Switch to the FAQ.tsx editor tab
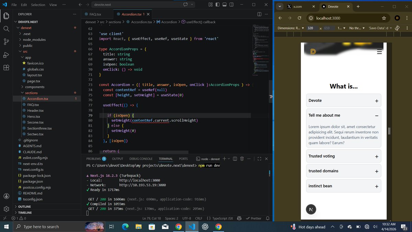The width and height of the screenshot is (412, 232). pyautogui.click(x=95, y=14)
